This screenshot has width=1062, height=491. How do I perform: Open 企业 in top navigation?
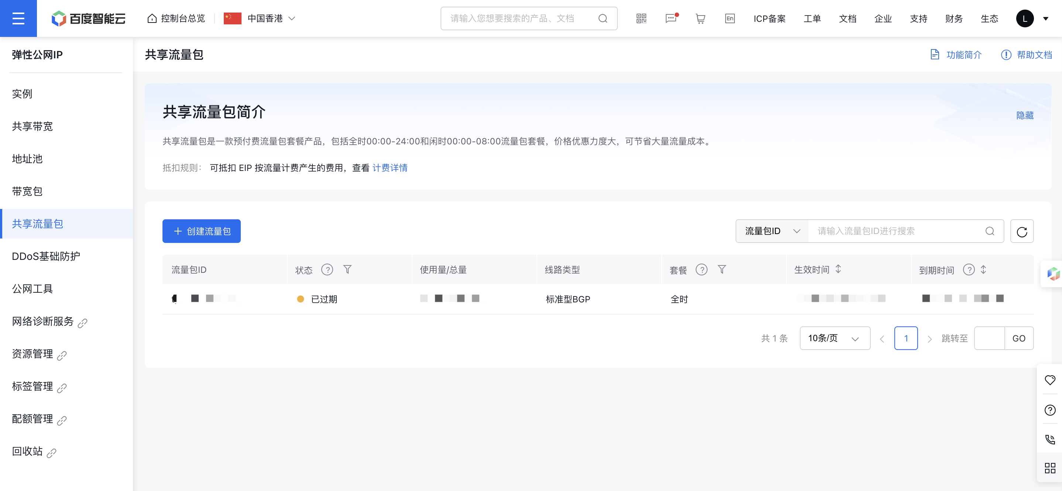[883, 18]
